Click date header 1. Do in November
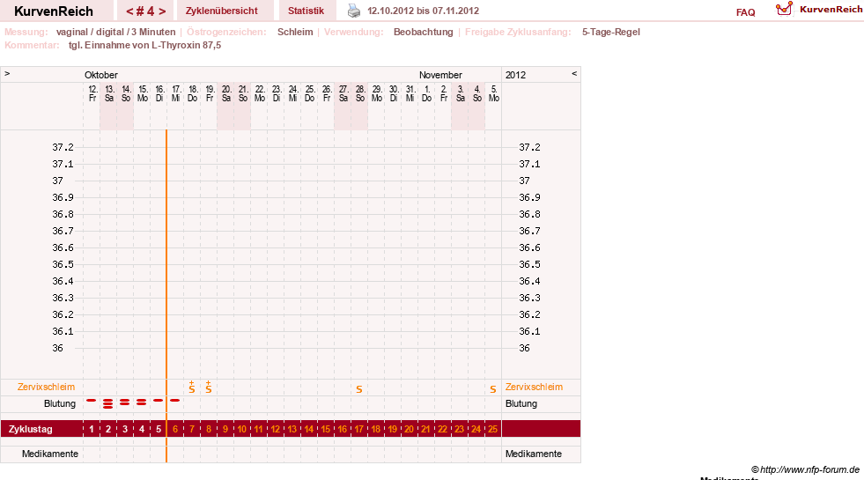This screenshot has width=864, height=480. click(426, 93)
